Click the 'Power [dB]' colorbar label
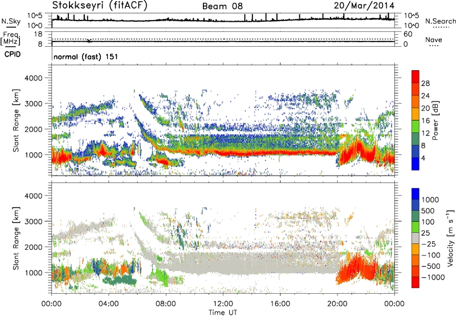The height and width of the screenshot is (316, 456). [x=435, y=120]
